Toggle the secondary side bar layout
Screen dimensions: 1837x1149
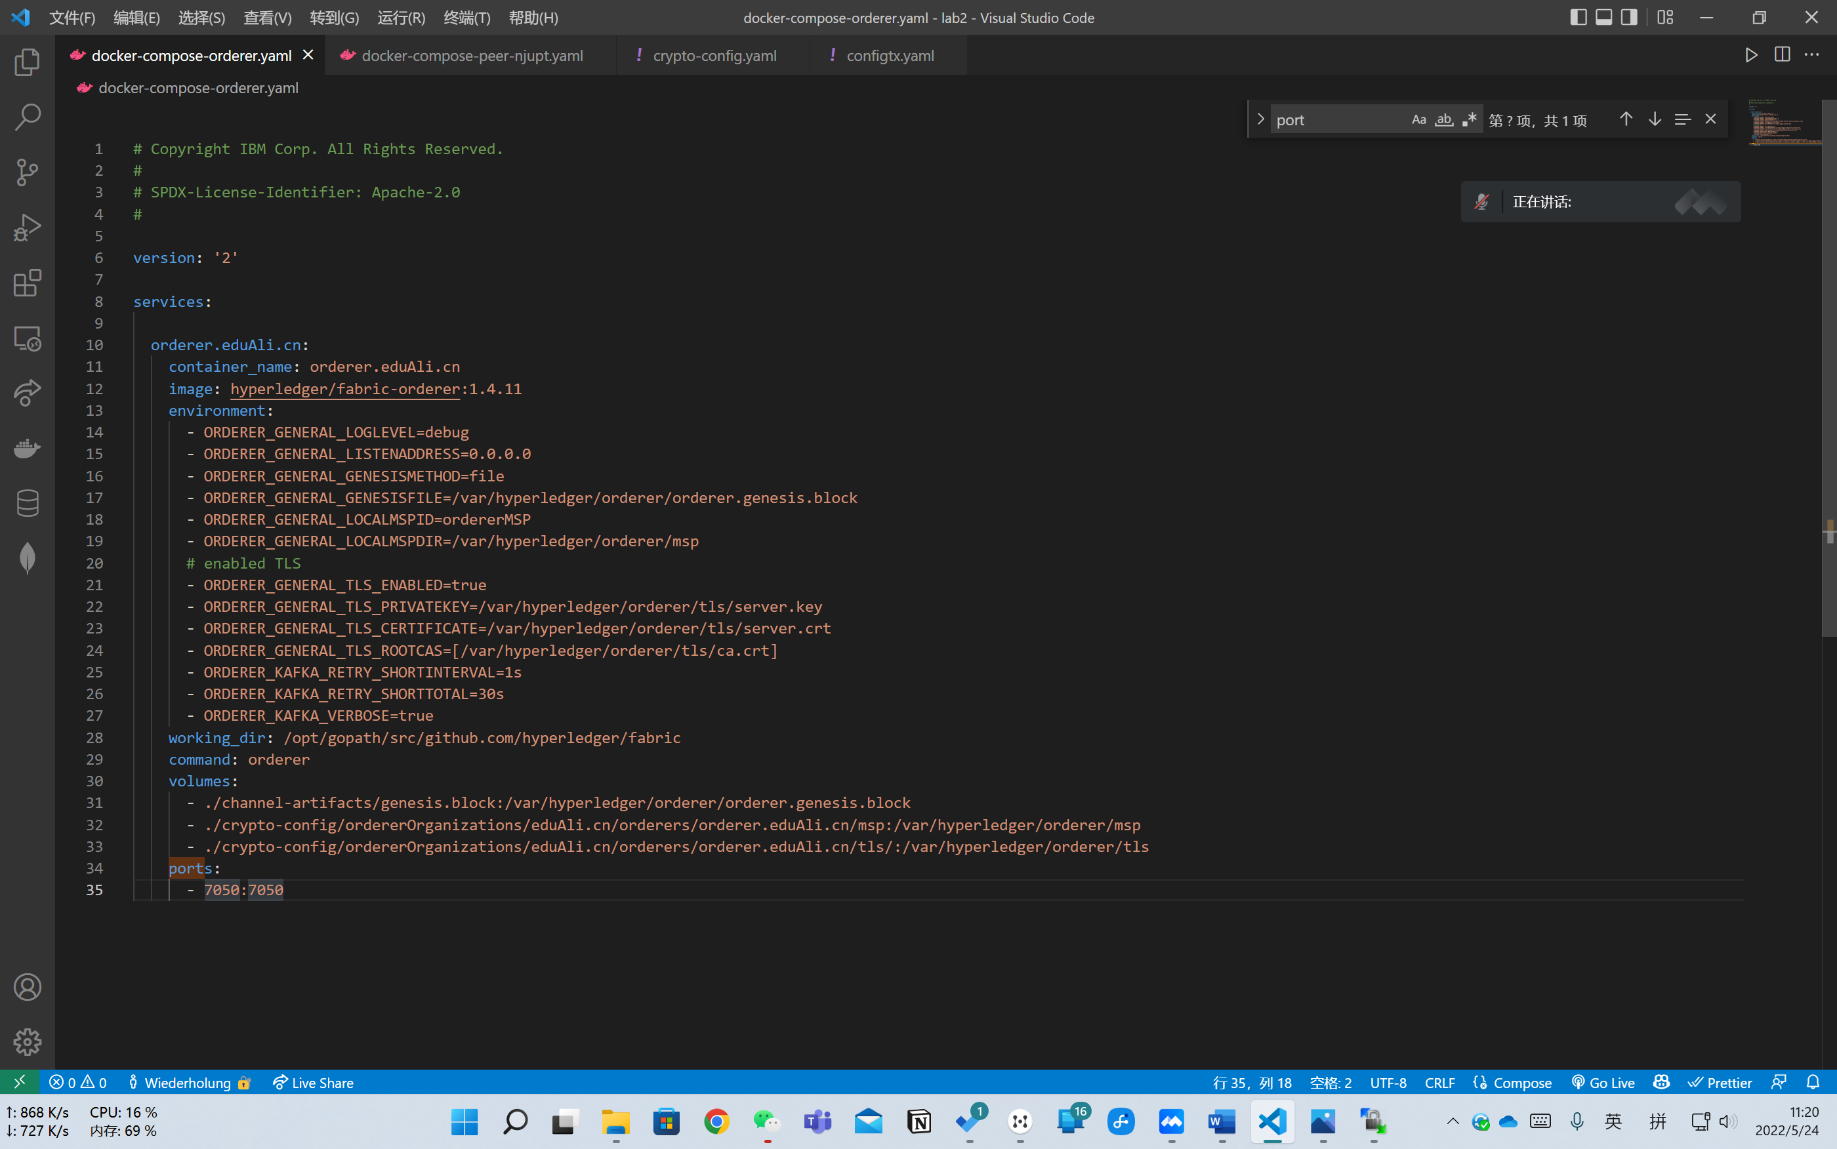click(1629, 16)
